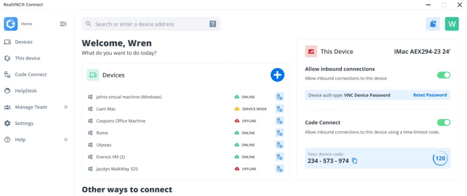
Task: Click the Reset Password link
Action: (x=430, y=95)
